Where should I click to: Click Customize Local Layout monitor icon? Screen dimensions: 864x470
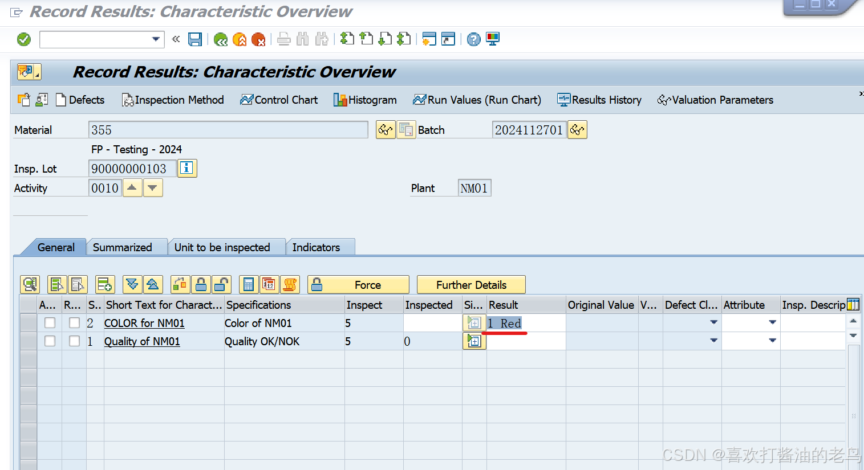pos(493,39)
